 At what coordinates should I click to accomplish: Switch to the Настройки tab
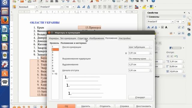[125, 38]
